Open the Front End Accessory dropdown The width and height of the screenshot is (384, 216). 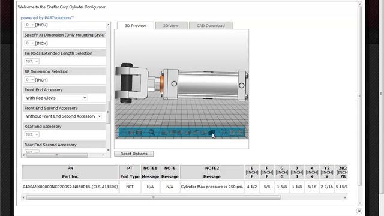pos(56,98)
